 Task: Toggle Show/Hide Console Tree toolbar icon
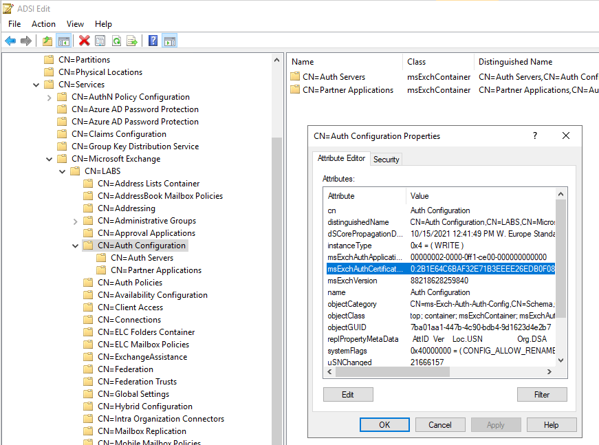[63, 41]
